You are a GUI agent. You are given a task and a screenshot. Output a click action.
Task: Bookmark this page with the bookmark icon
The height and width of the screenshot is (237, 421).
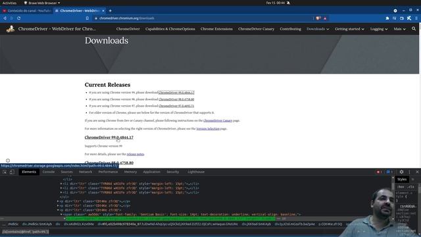87,18
